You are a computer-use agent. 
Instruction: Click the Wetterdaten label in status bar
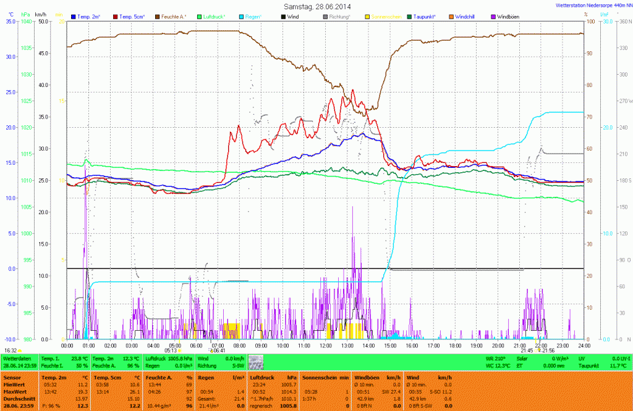tap(17, 358)
